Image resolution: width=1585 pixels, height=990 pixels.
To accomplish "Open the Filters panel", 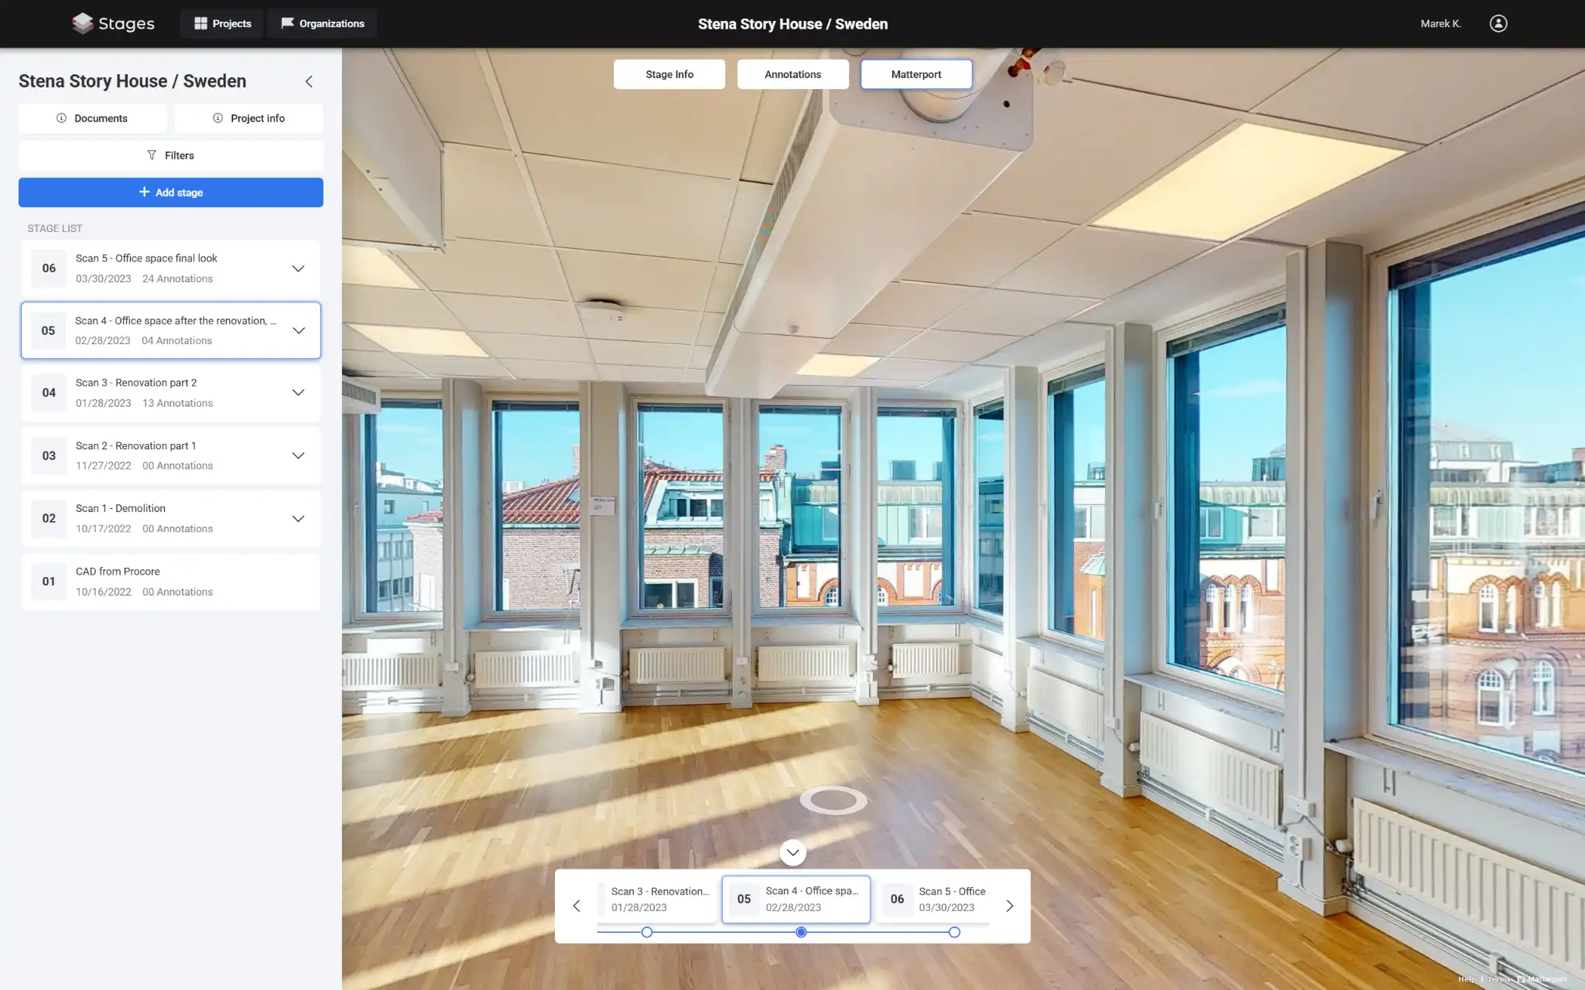I will pyautogui.click(x=171, y=155).
